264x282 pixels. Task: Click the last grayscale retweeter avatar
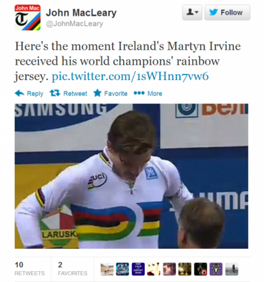[232, 269]
